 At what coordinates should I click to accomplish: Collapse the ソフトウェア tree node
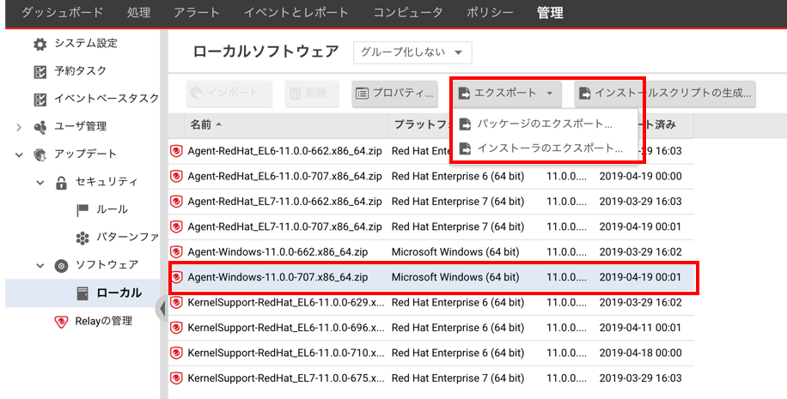click(40, 266)
